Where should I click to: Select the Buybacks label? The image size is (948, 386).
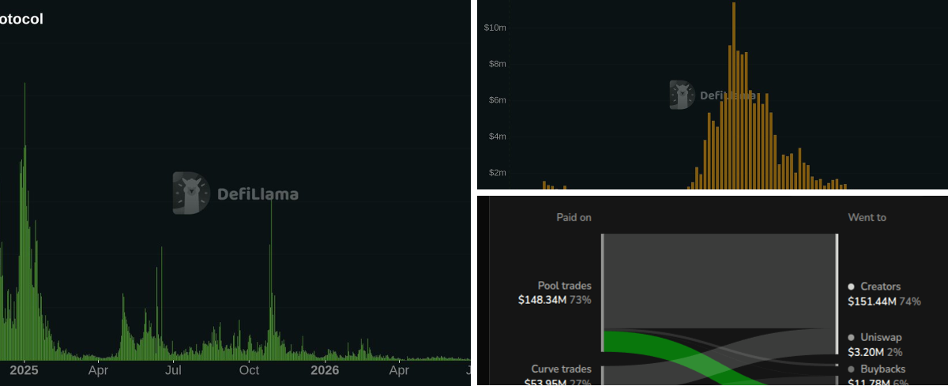point(882,369)
